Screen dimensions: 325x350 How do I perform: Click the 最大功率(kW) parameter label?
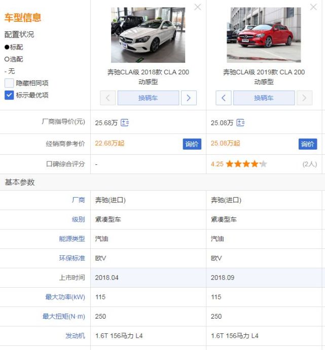[65, 297]
